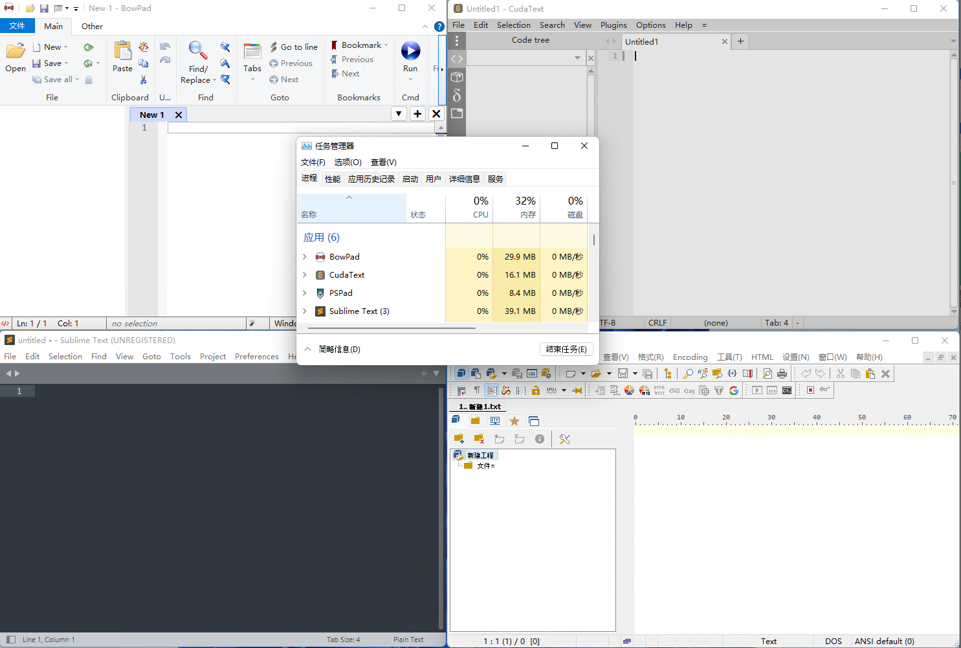Screen dimensions: 961x648
Task: Click Tab: 4 in CudaText status bar
Action: pos(777,322)
